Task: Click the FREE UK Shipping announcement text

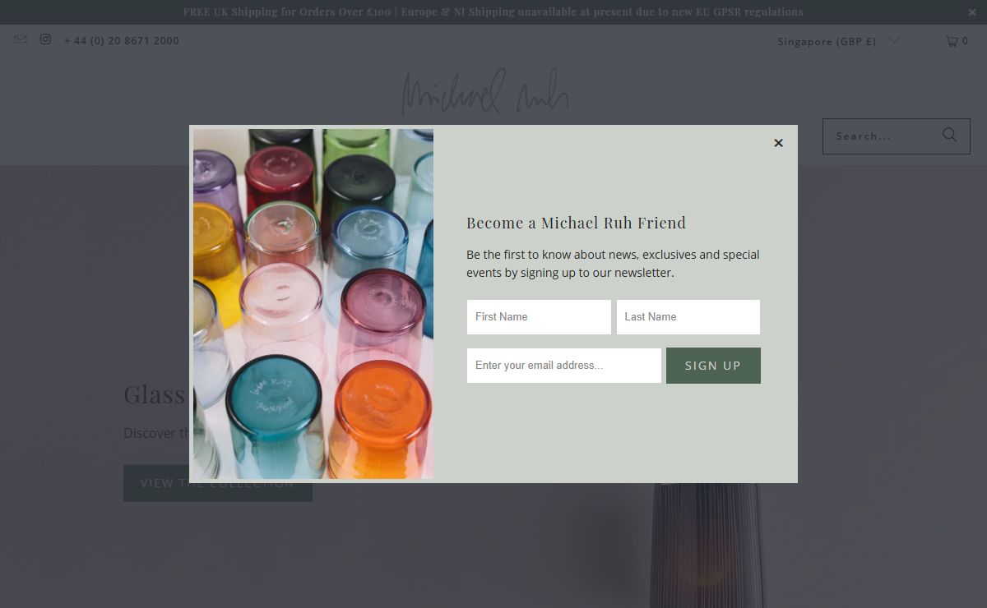Action: (x=493, y=12)
